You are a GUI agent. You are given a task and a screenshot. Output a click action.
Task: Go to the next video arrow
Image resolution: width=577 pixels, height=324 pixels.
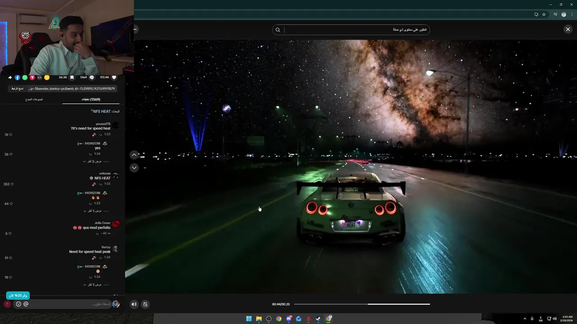pos(134,167)
